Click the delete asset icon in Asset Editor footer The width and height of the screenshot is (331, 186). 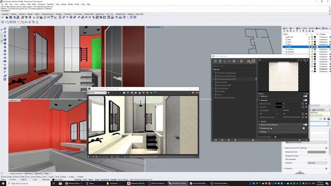pos(235,140)
